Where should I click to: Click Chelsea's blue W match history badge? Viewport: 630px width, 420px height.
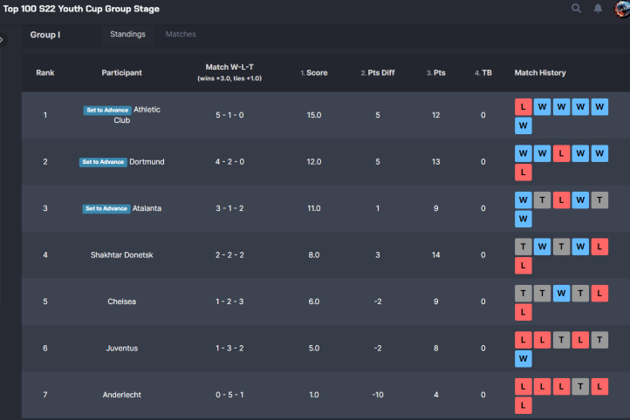coord(561,293)
